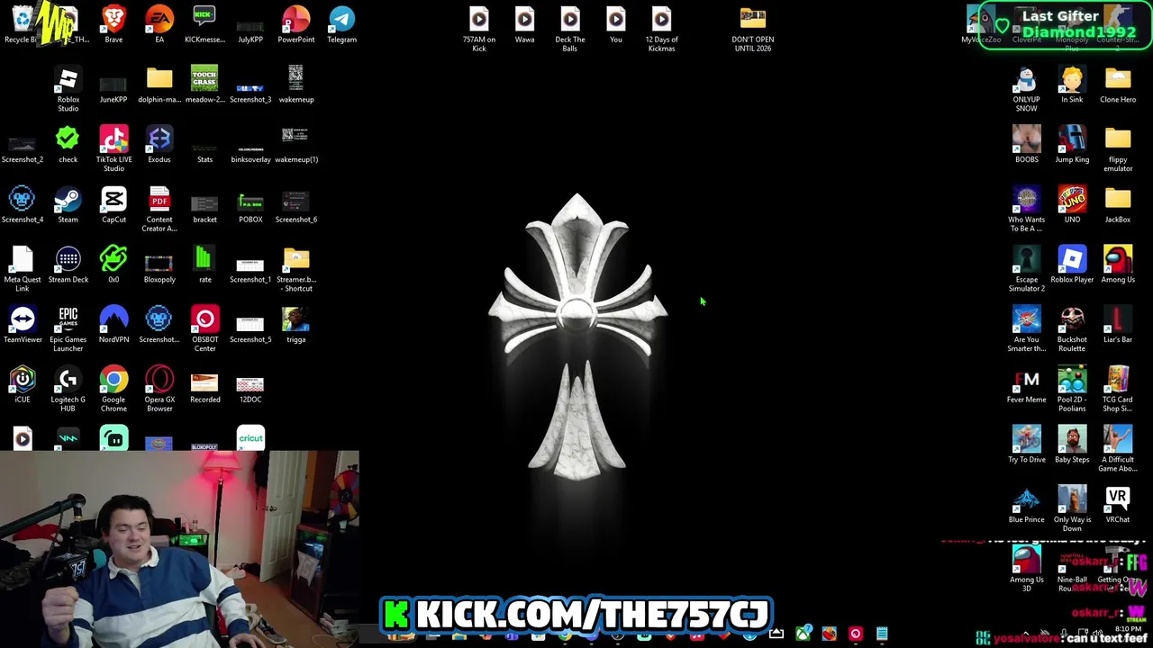Open Buckshot Roulette game icon
1153x648 pixels.
click(x=1072, y=328)
